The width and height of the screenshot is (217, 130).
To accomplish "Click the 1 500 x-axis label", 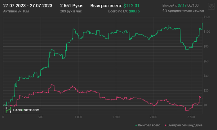I will click(116, 117).
